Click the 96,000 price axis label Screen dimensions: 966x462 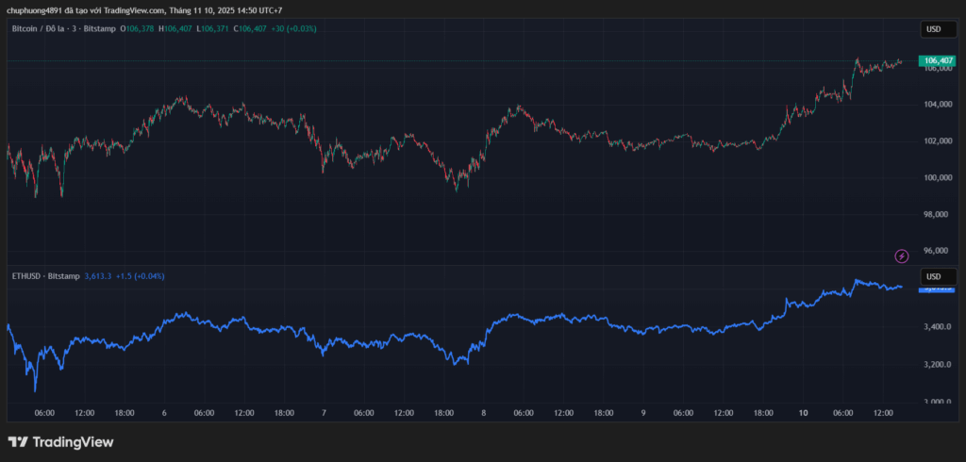pos(936,252)
